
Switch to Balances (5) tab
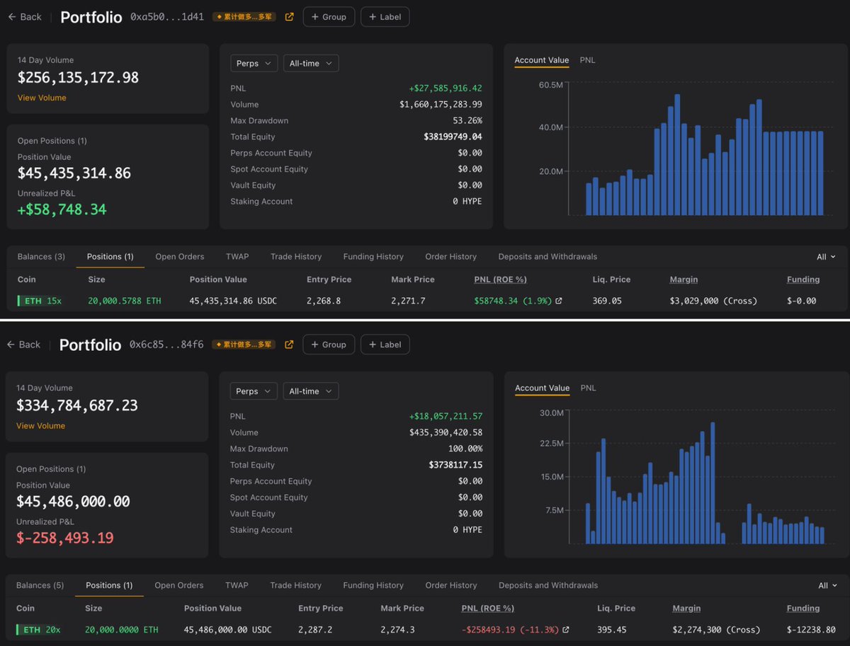(40, 585)
